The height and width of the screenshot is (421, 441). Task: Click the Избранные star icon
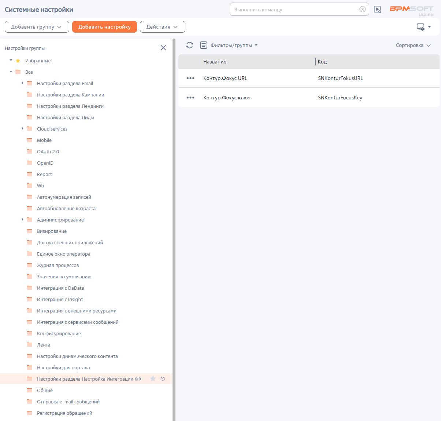click(x=18, y=61)
